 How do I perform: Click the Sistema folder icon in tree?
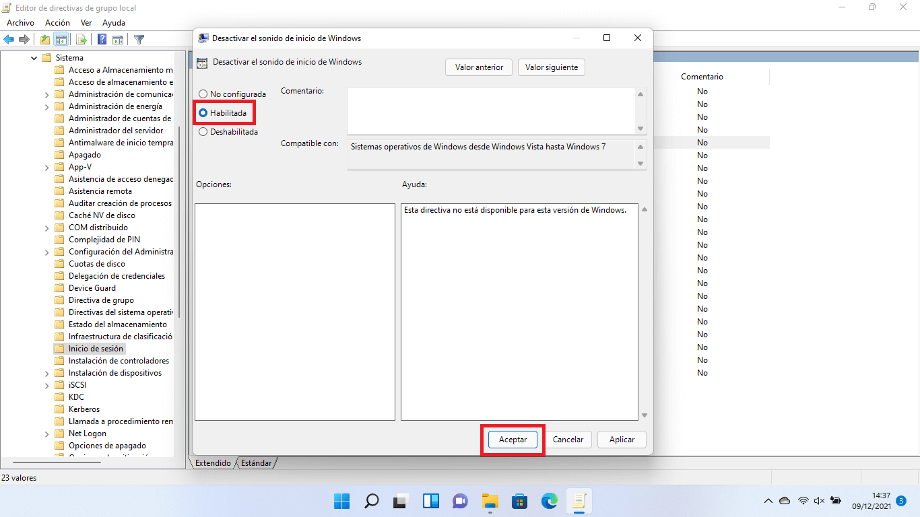(46, 58)
